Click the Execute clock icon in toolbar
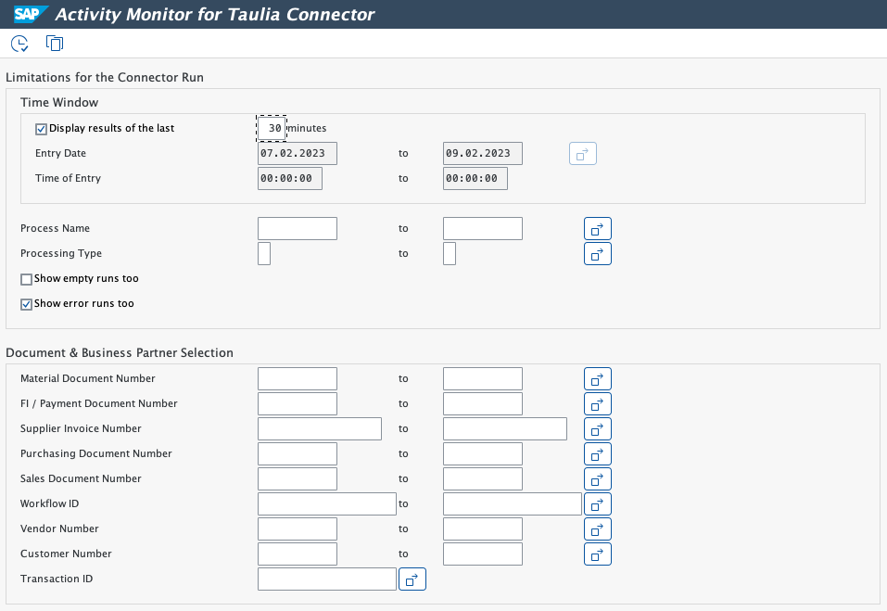Image resolution: width=887 pixels, height=611 pixels. click(19, 44)
